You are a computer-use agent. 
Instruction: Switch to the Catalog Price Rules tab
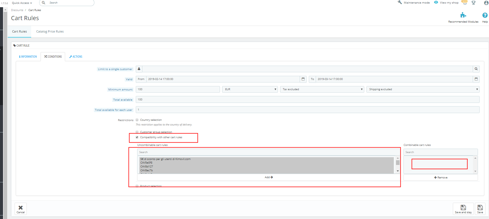point(50,32)
